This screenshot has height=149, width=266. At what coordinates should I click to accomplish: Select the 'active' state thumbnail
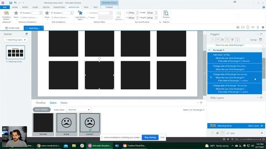66,125
